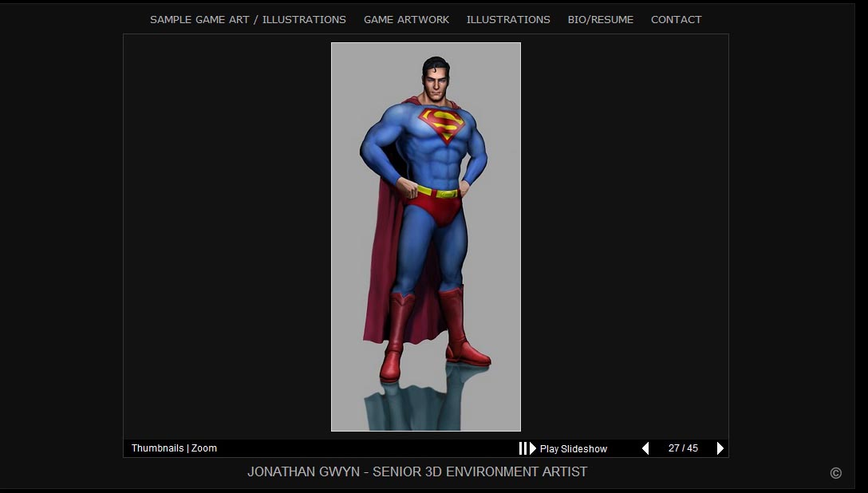Start slideshow via Play Slideshow text
This screenshot has width=868, height=493.
click(573, 449)
